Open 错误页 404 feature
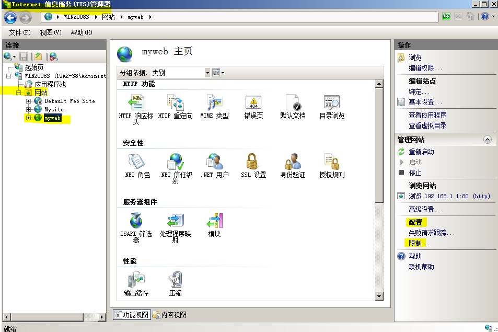The height and width of the screenshot is (332, 498). tap(253, 107)
